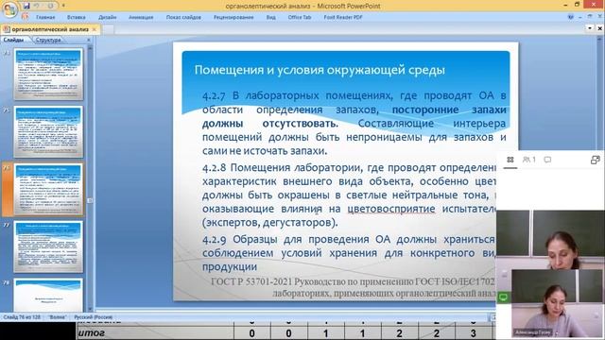Click the upper participant video tile
The image size is (605, 340).
pos(550,239)
